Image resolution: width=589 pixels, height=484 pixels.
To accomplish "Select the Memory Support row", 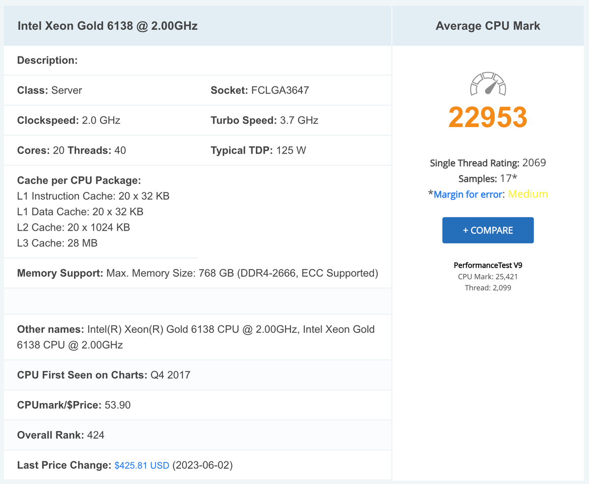I will [x=197, y=273].
